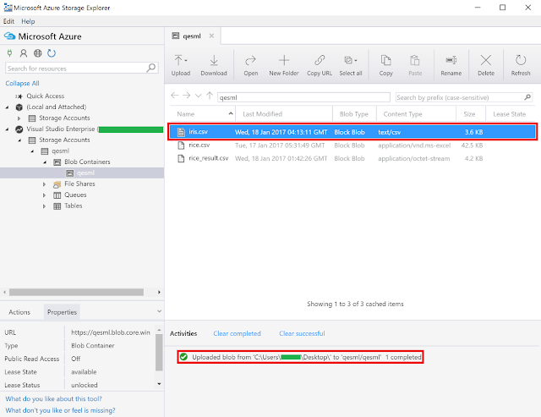
Task: Click the New Folder icon
Action: pos(284,62)
